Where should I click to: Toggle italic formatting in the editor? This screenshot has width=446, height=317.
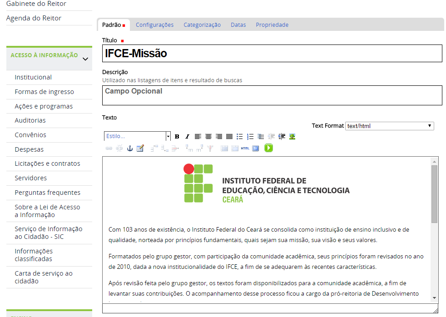pos(187,136)
